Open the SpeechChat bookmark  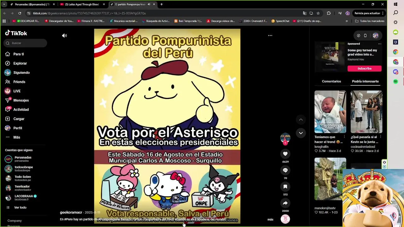coord(280,21)
